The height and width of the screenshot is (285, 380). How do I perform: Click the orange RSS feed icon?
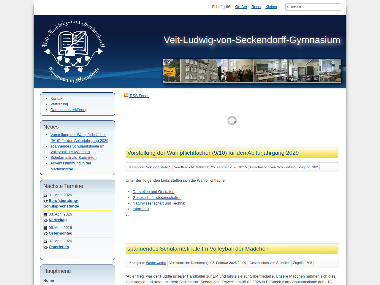(126, 95)
